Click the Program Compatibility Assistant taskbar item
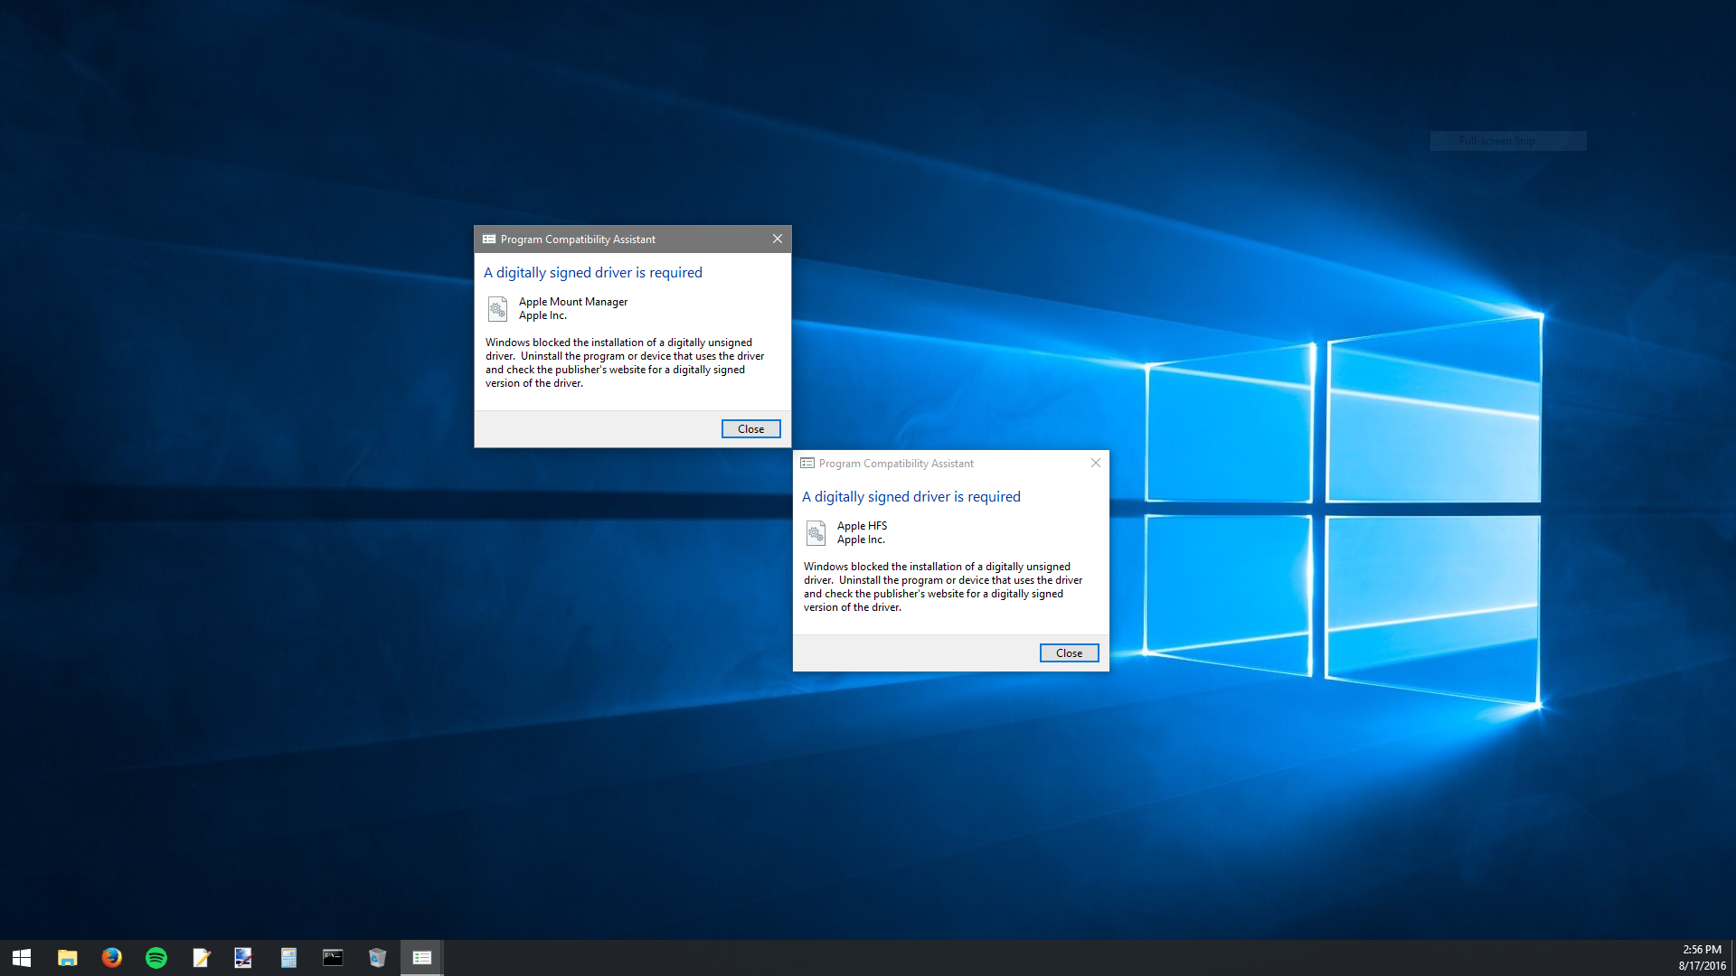 point(421,957)
